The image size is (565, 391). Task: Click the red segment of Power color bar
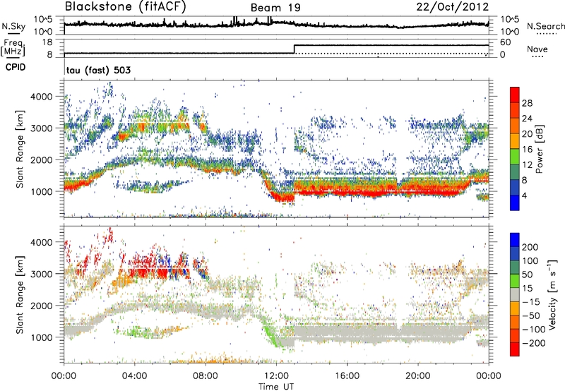(515, 95)
